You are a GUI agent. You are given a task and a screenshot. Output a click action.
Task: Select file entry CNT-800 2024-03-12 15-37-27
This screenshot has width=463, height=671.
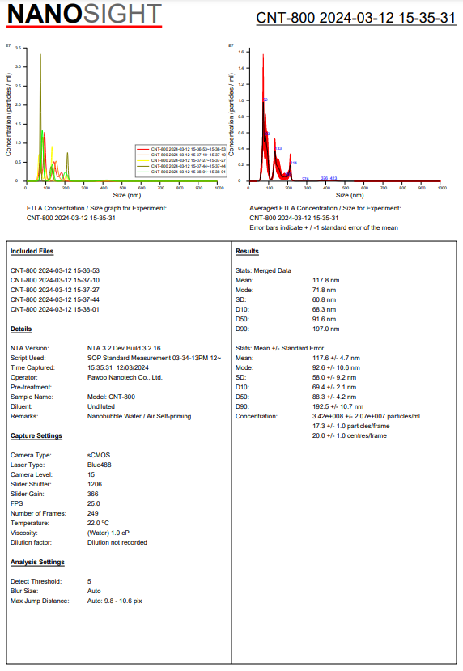[55, 290]
